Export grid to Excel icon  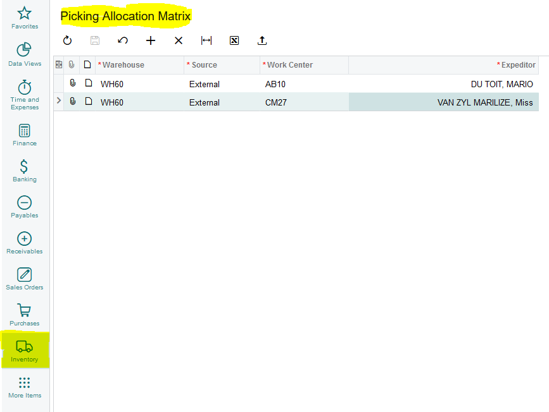tap(234, 40)
